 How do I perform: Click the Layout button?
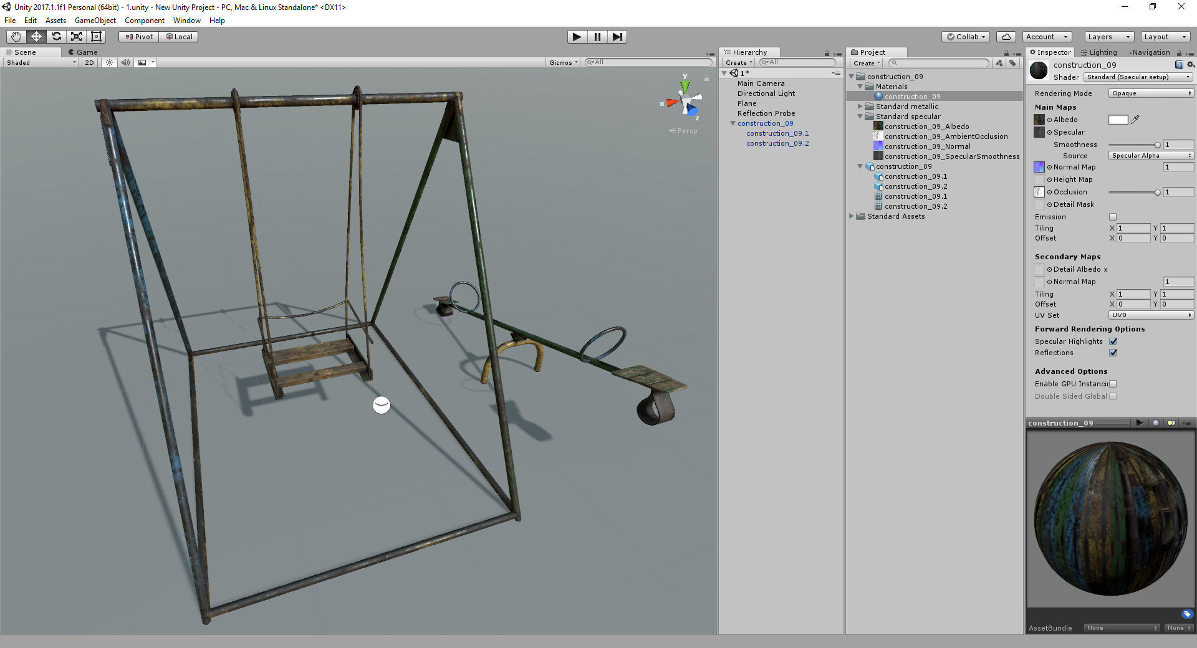(x=1165, y=37)
